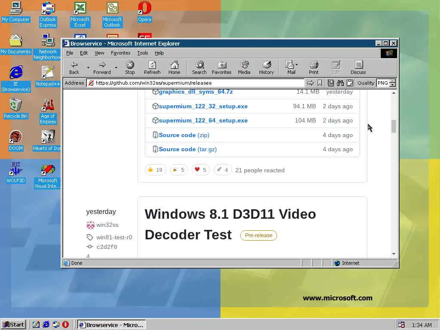The height and width of the screenshot is (330, 440).
Task: Click Internet Explorer quick launch icon
Action: tap(46, 325)
